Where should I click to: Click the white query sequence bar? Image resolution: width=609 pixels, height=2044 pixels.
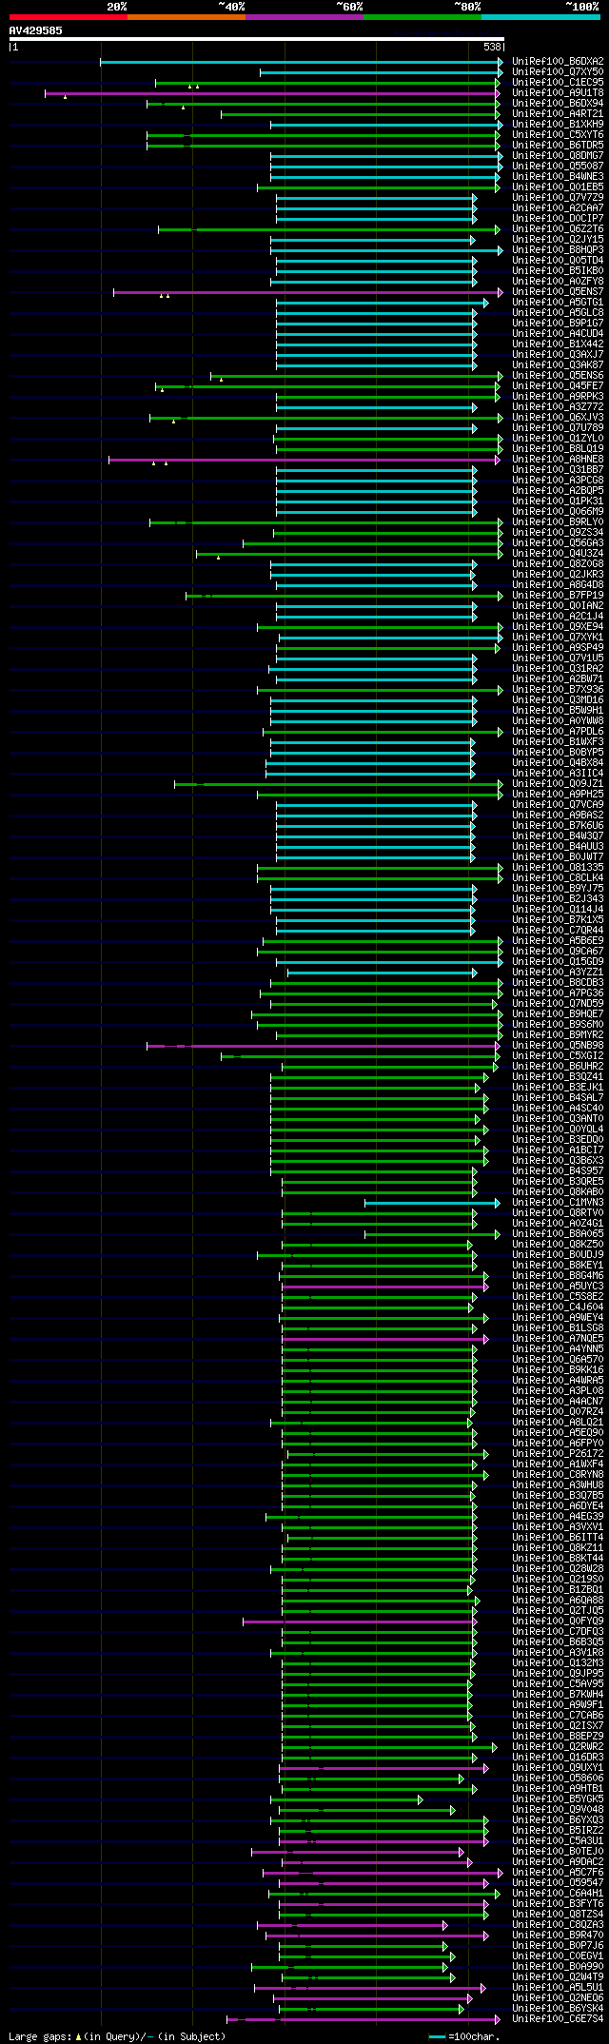click(x=256, y=39)
